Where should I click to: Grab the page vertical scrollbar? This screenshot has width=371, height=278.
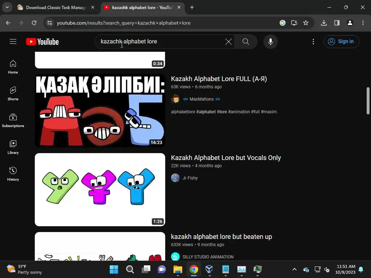(x=368, y=101)
